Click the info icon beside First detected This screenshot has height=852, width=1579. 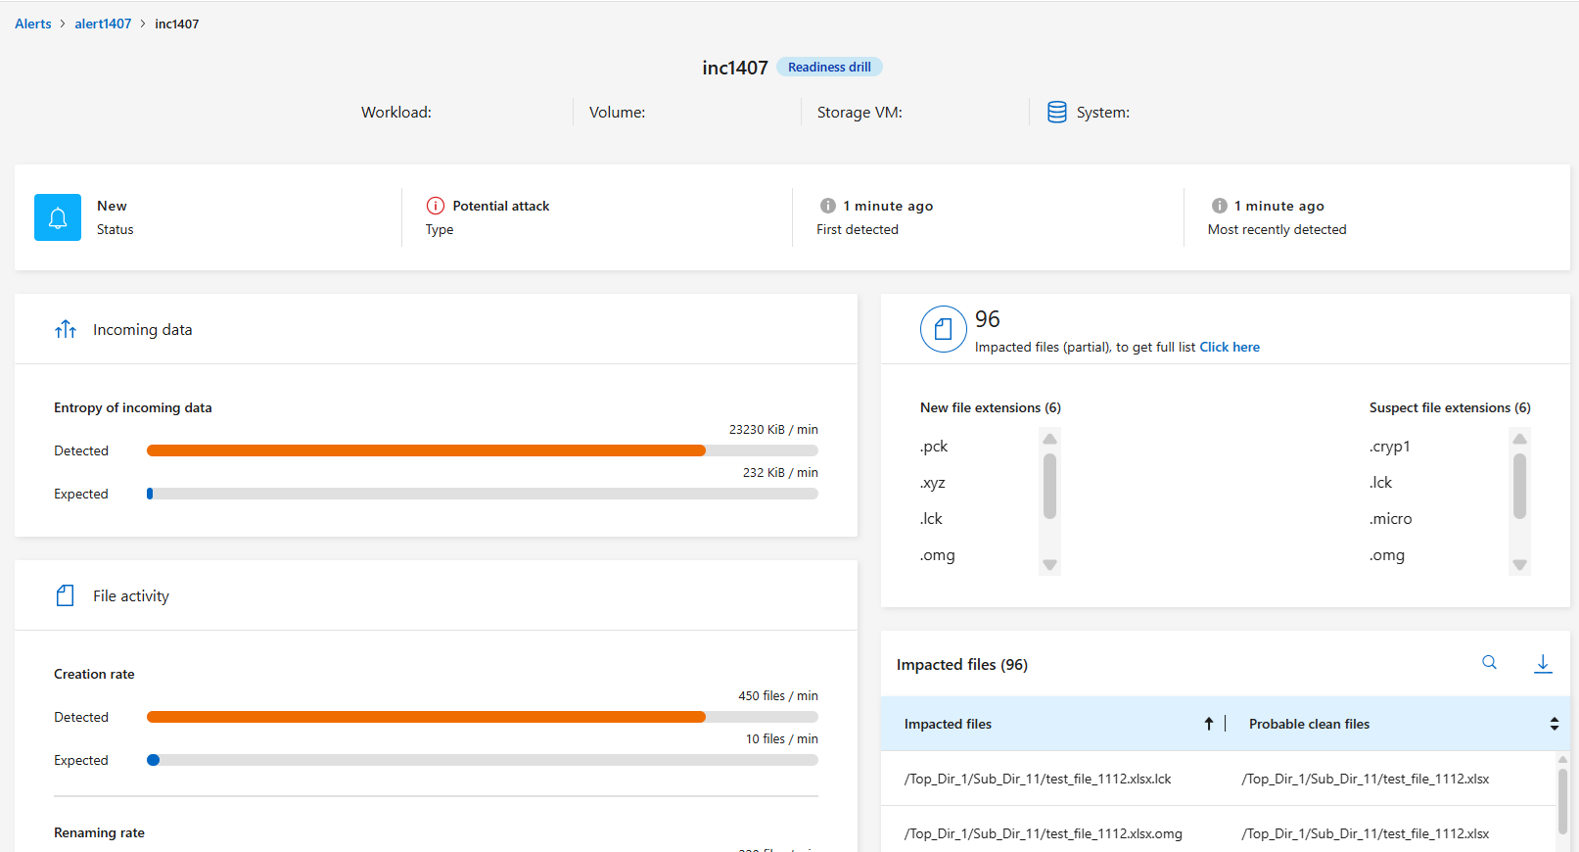click(x=828, y=206)
